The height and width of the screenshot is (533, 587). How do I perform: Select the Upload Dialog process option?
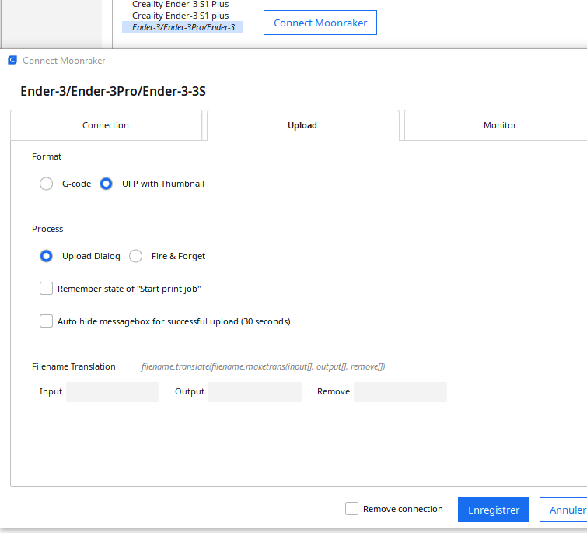click(47, 256)
